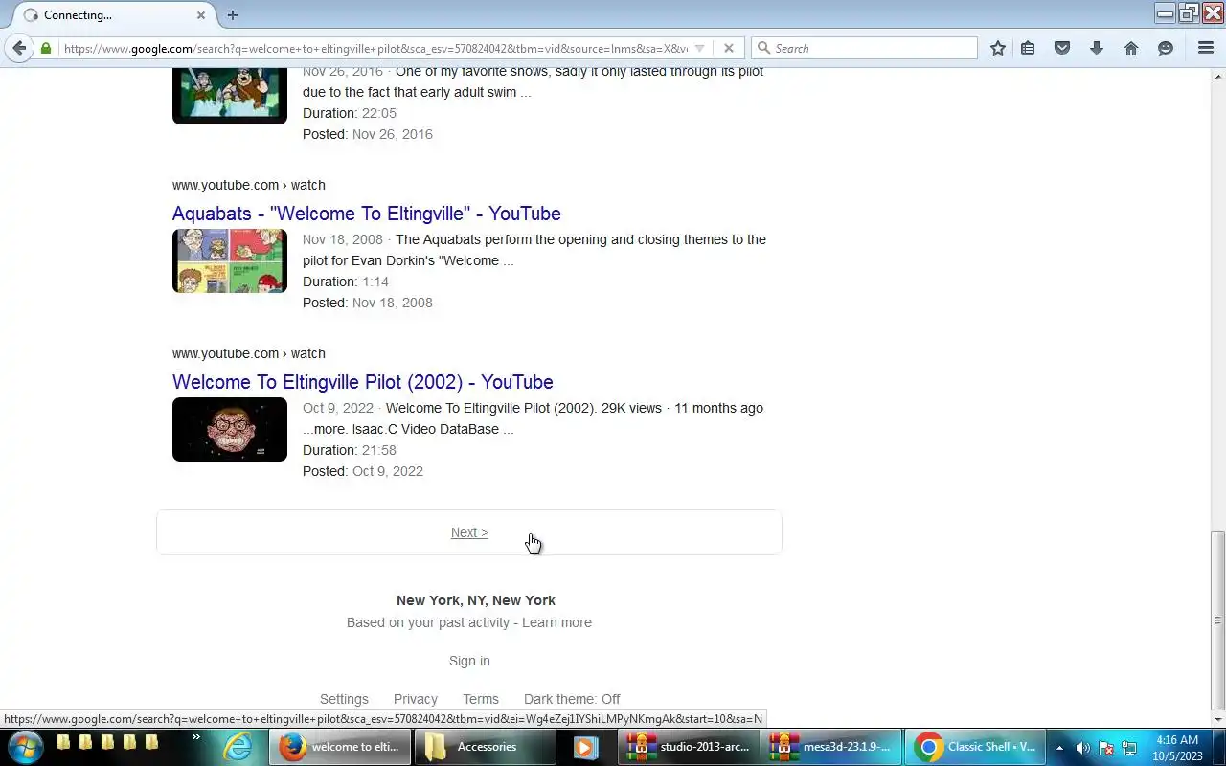
Task: Click the volume speaker tray icon
Action: (1083, 748)
